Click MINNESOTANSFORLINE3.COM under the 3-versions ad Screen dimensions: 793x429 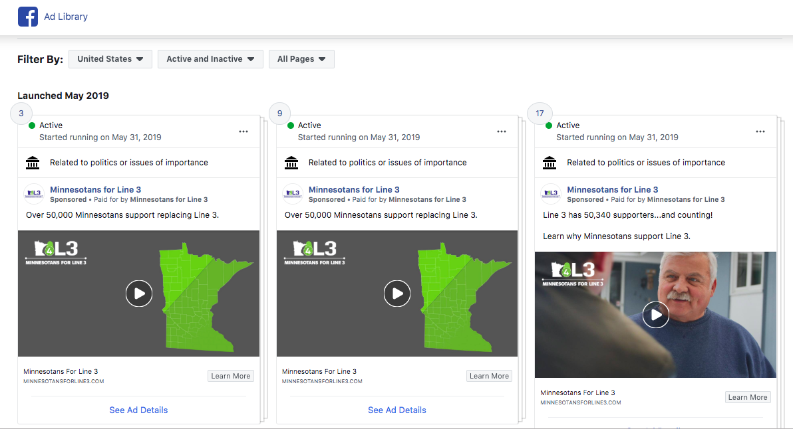[x=64, y=382]
